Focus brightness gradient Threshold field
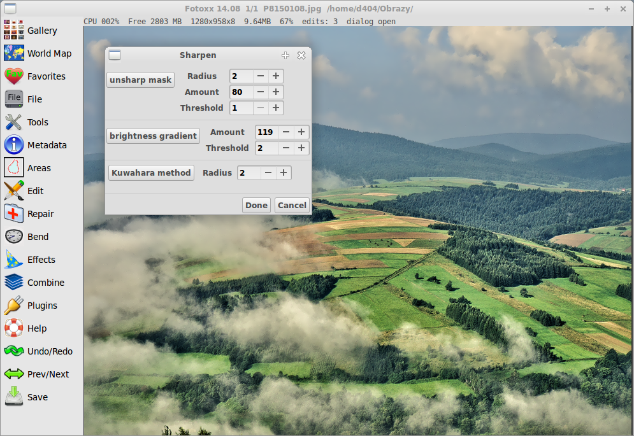This screenshot has width=634, height=436. click(267, 148)
